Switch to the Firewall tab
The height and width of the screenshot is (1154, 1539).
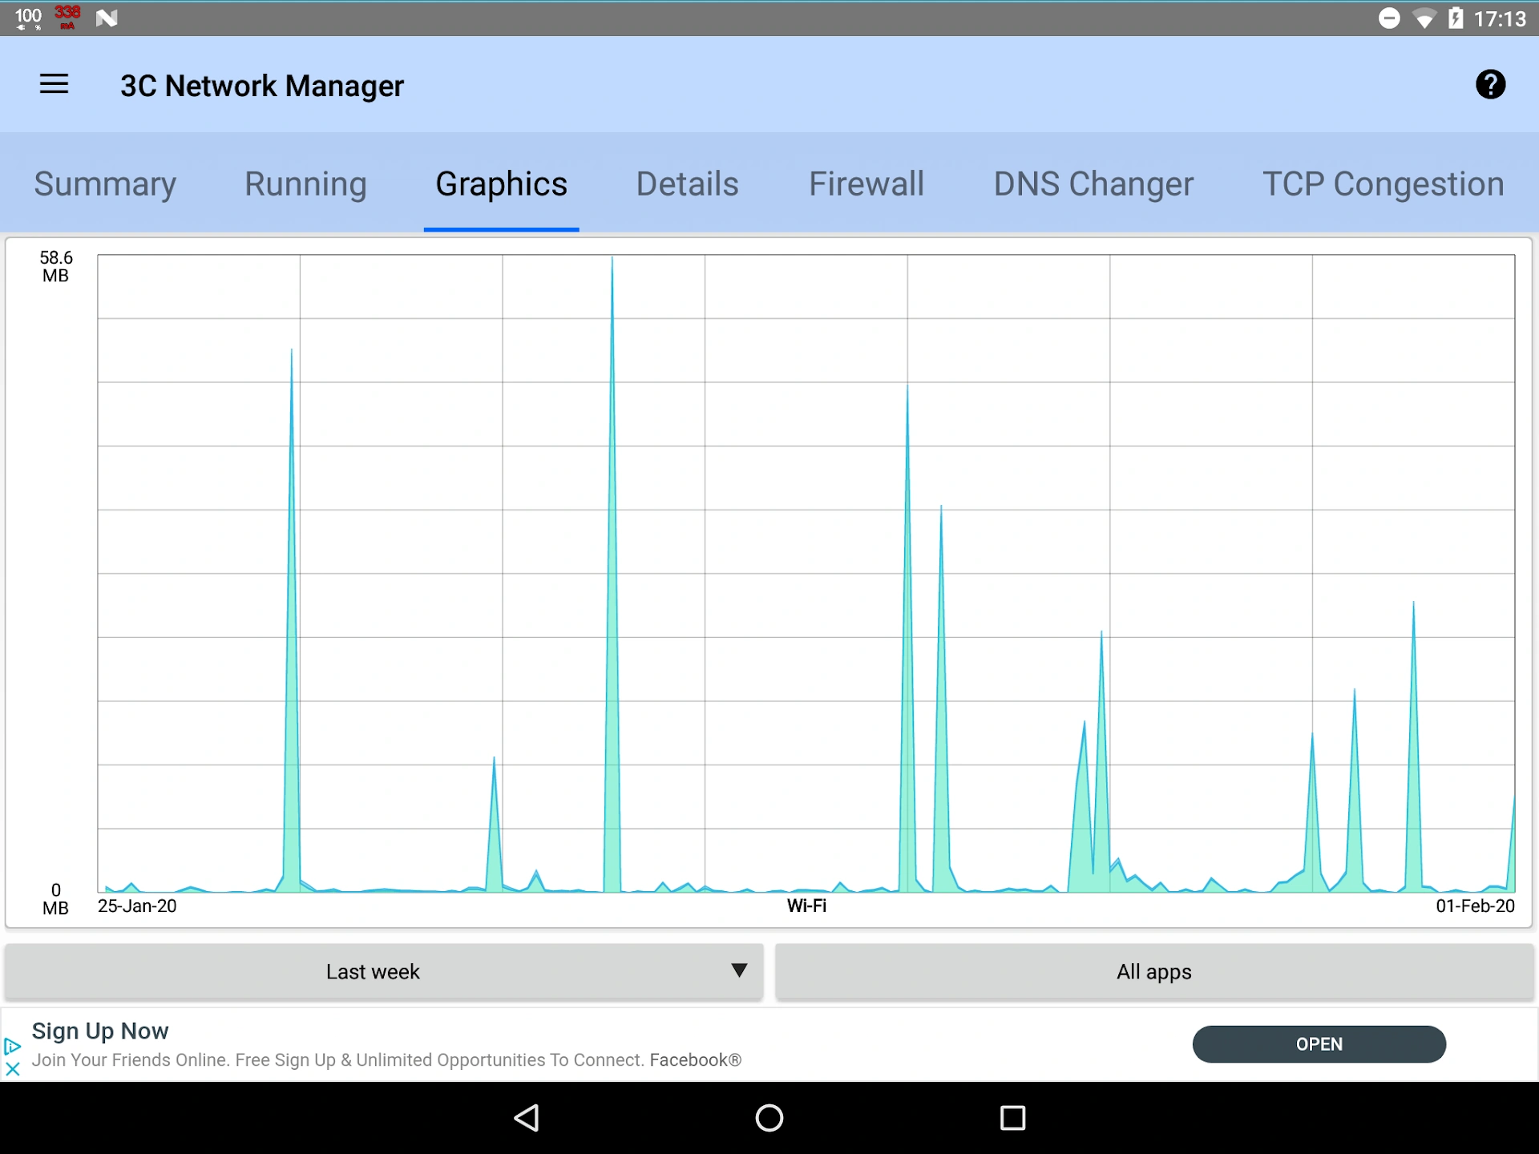[866, 184]
